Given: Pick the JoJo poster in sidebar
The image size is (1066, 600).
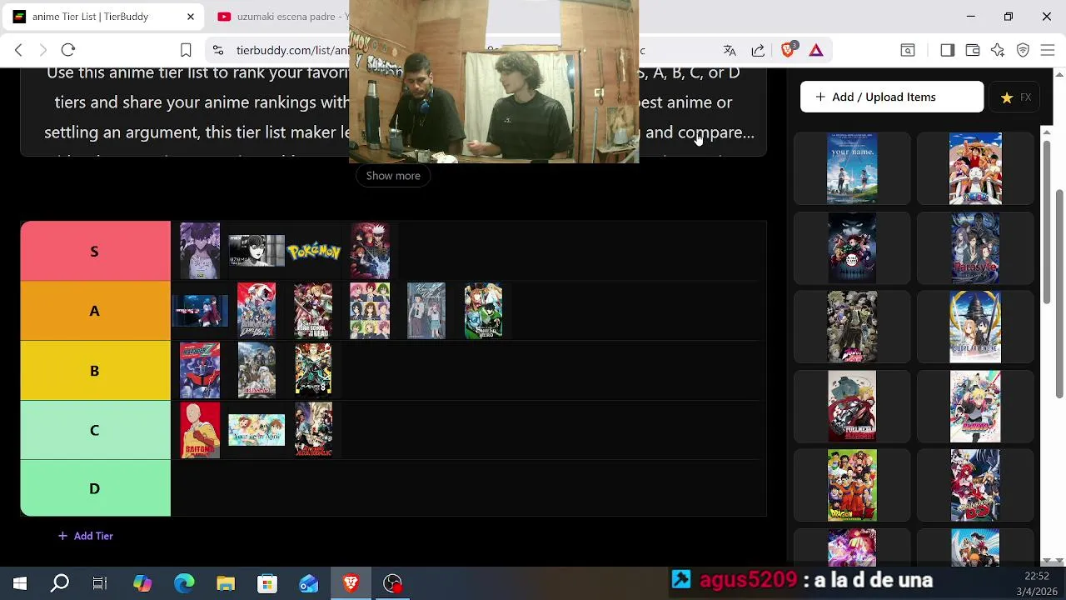Looking at the screenshot, I should [x=852, y=327].
